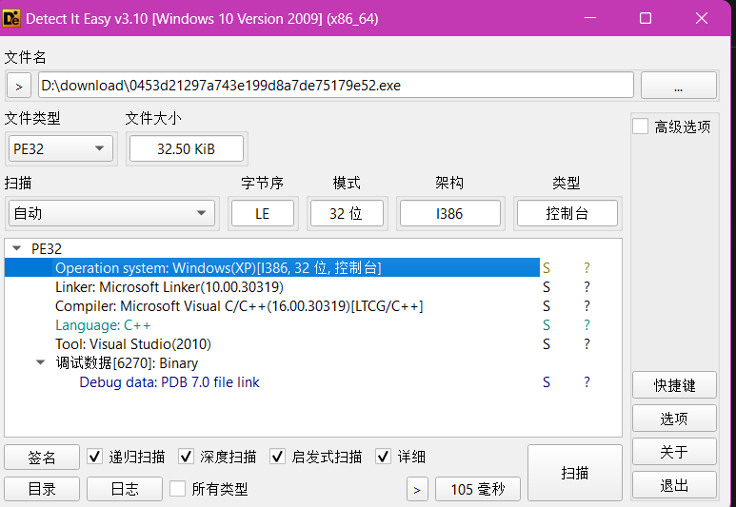736x507 pixels.
Task: Click the ? link on the Linker row
Action: pyautogui.click(x=587, y=287)
